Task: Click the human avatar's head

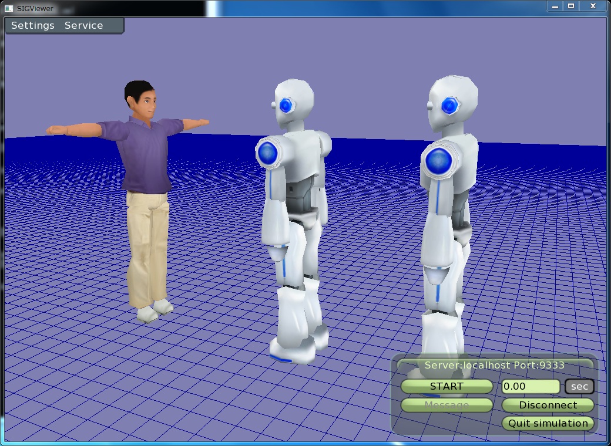Action: click(140, 100)
